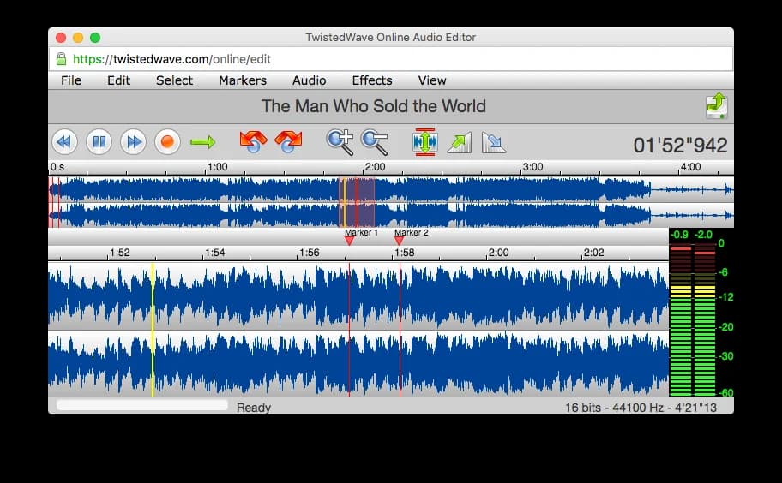Click the fast forward button
The image size is (782, 483).
[x=133, y=142]
